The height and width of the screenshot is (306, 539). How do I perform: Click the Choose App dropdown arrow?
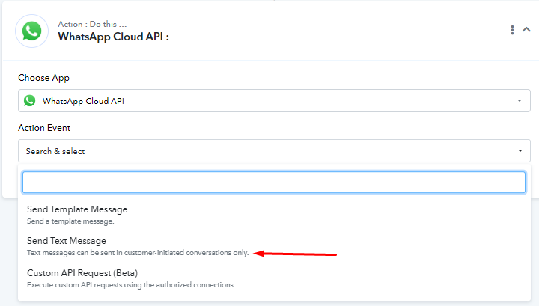[520, 100]
